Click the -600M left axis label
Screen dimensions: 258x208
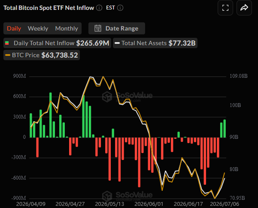(x=18, y=178)
